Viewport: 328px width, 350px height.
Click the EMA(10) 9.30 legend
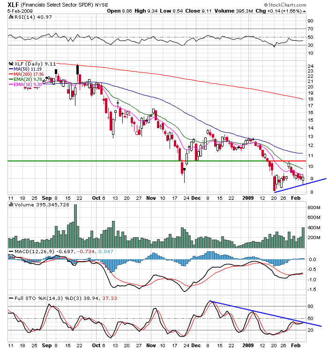click(x=25, y=84)
